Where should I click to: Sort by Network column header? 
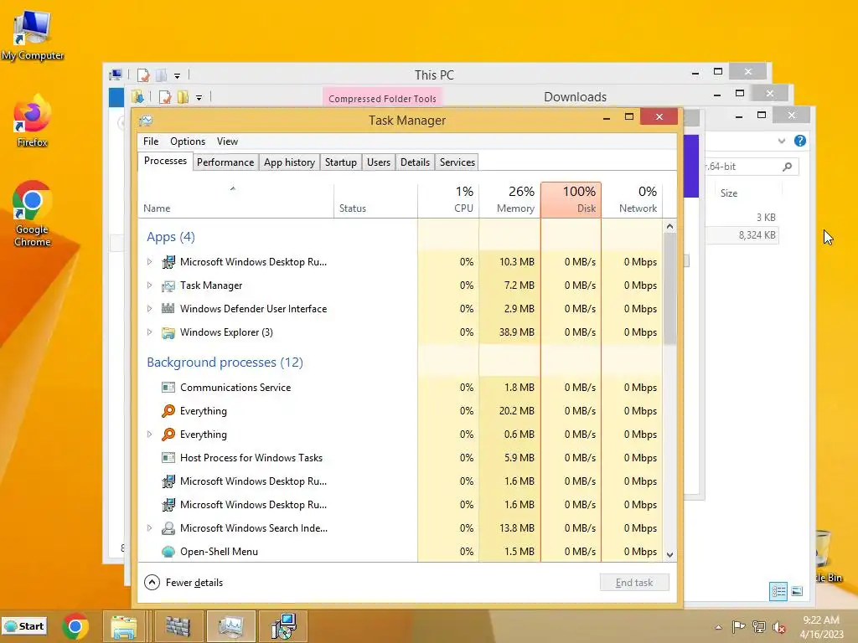tap(632, 201)
